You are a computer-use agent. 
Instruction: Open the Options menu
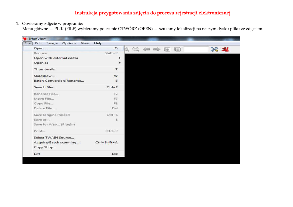point(69,43)
